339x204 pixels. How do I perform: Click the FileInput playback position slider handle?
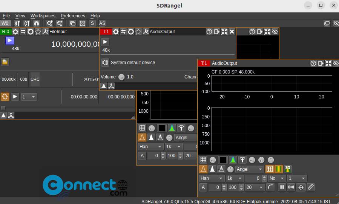click(3, 108)
